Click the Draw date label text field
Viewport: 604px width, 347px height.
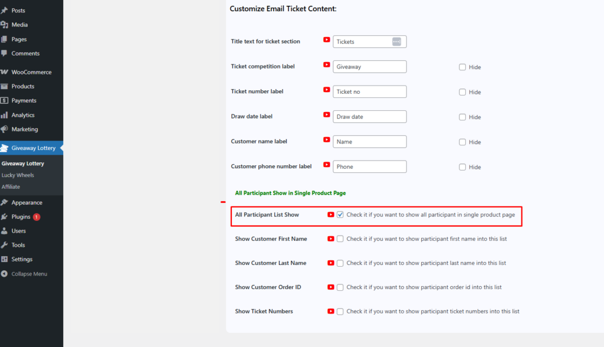[x=370, y=117]
